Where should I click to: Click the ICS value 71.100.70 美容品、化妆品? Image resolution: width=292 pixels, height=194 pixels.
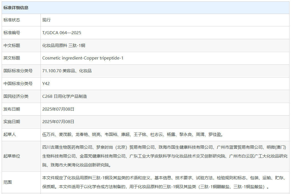tap(67, 71)
